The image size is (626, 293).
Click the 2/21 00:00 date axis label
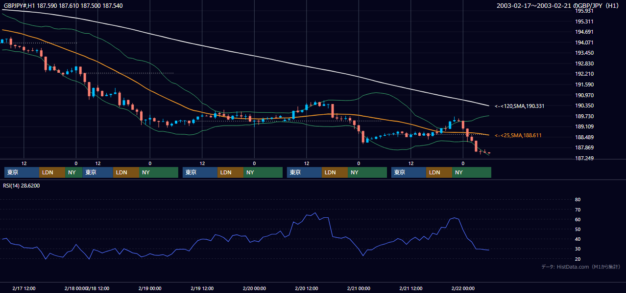[x=359, y=288]
